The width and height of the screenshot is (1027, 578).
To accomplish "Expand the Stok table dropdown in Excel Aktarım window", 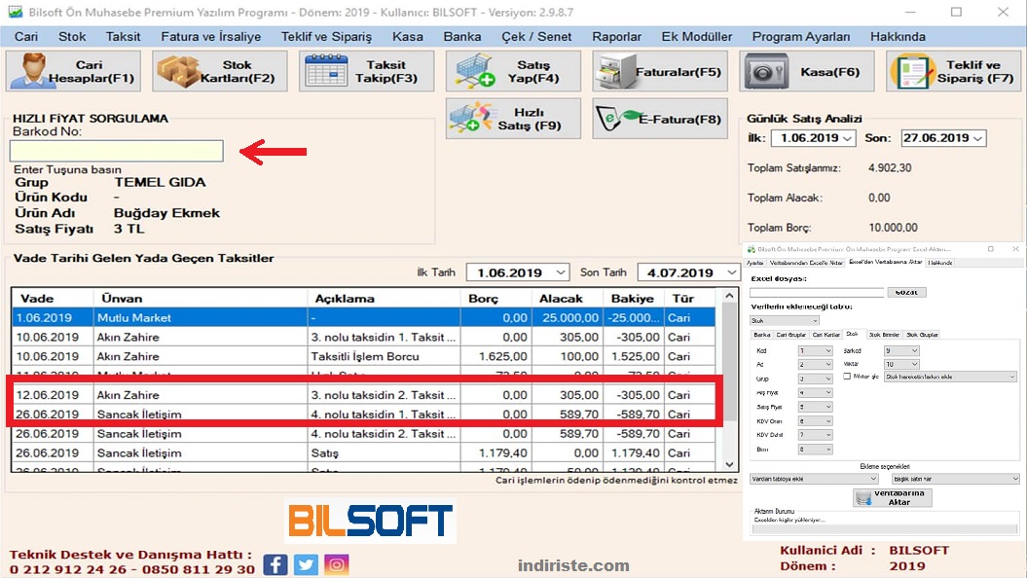I will click(785, 321).
